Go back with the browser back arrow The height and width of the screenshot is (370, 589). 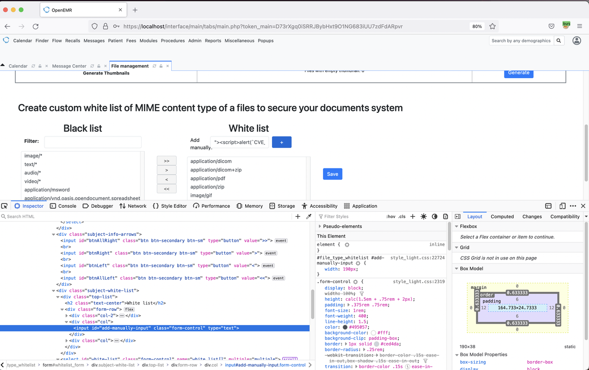point(7,26)
